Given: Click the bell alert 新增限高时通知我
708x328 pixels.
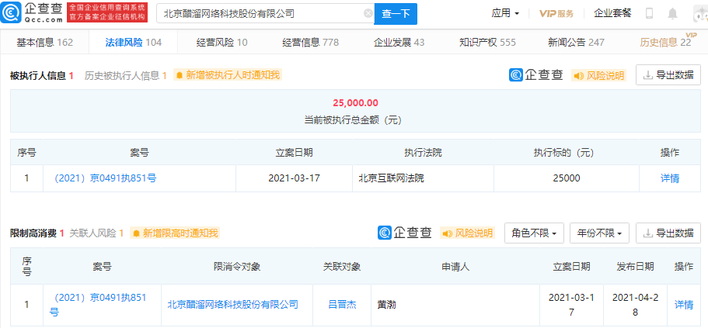Looking at the screenshot, I should (x=176, y=233).
